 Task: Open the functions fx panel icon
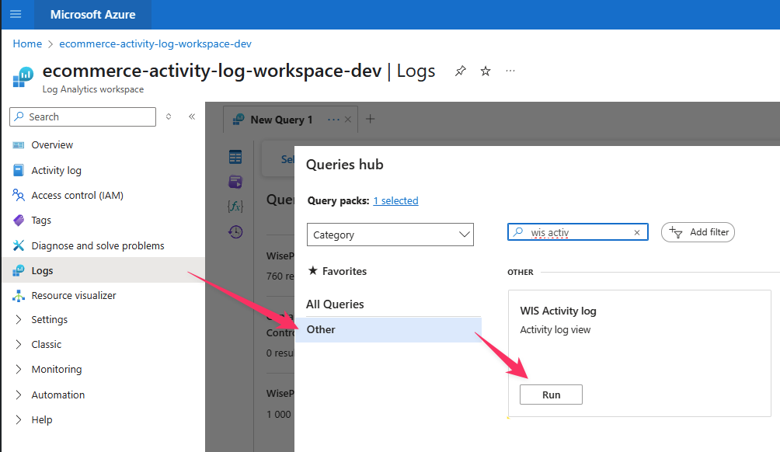pos(235,207)
